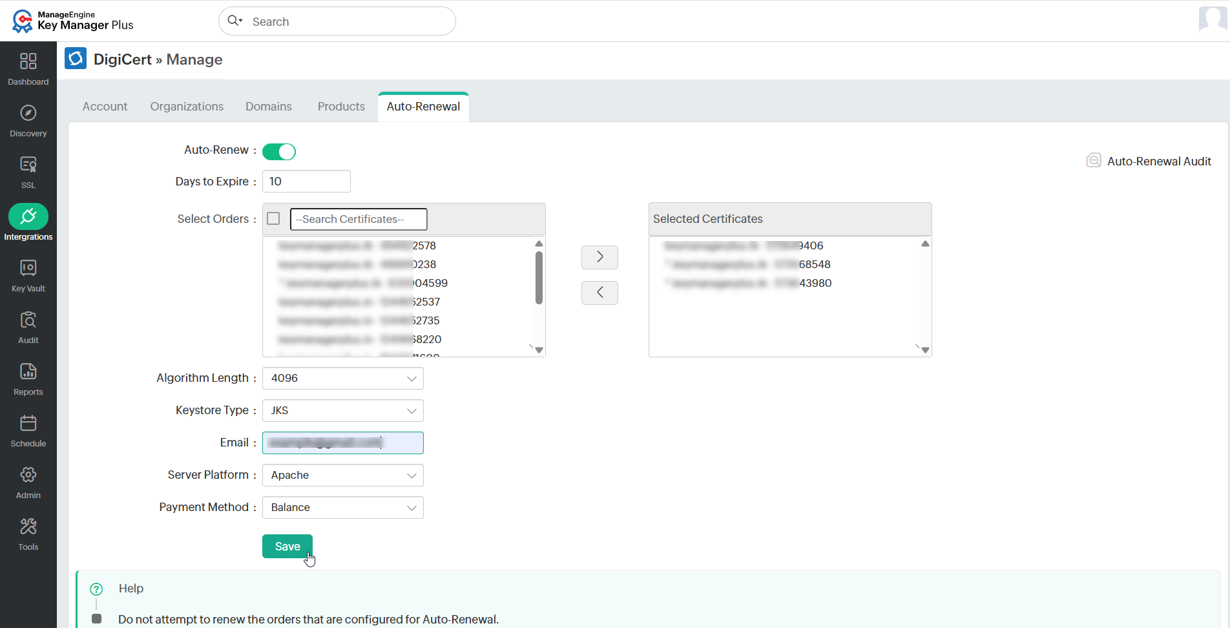Screen dimensions: 1230x628
Task: Click the orders list scroll up arrow
Action: tap(539, 244)
